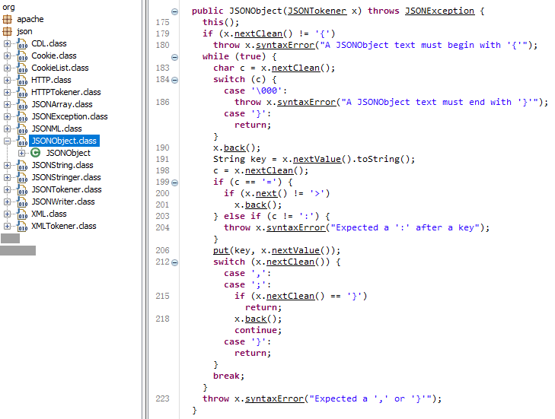Viewport: 555px width, 419px height.
Task: Click line number 204 in the gutter
Action: click(162, 227)
